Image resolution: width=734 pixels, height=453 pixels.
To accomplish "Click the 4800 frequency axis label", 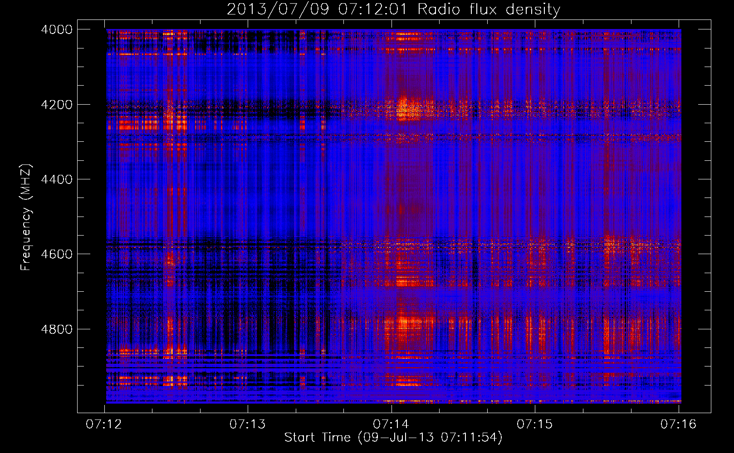I will coord(57,329).
